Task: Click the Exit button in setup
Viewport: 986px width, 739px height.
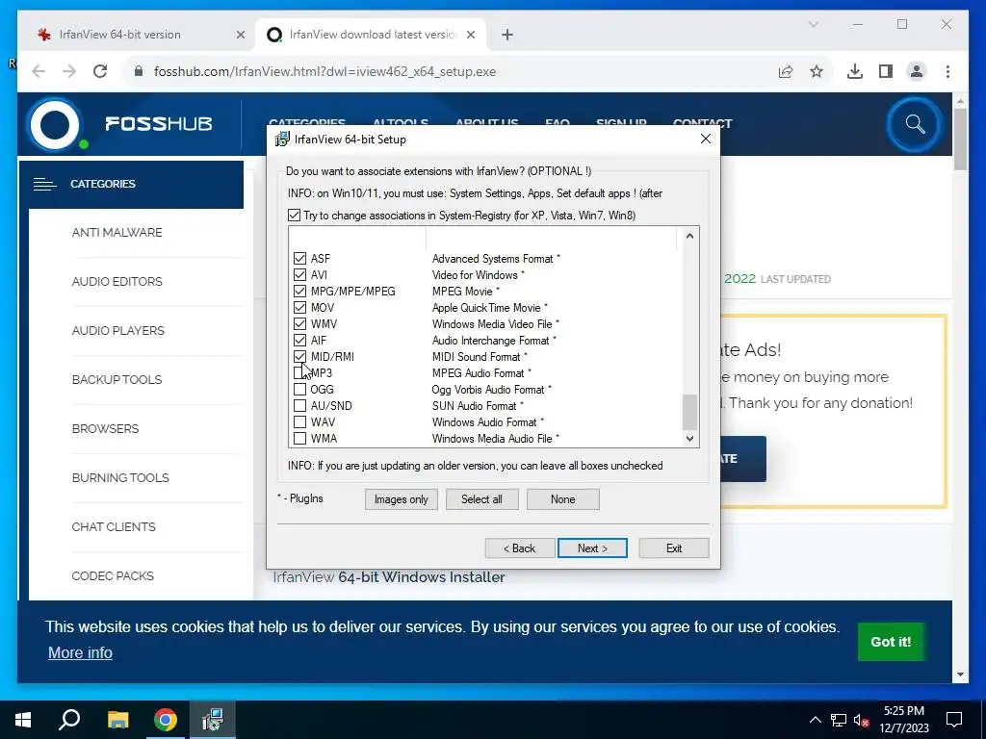Action: (674, 548)
